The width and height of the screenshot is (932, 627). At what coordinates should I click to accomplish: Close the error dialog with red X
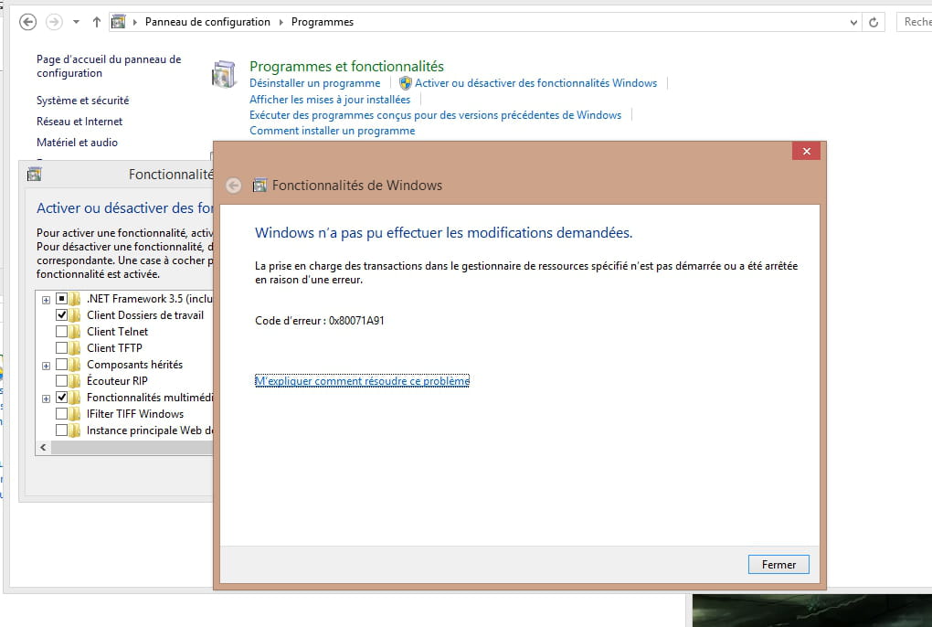806,151
